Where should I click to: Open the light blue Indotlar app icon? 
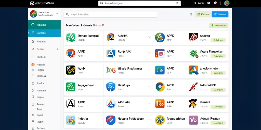coord(71,120)
